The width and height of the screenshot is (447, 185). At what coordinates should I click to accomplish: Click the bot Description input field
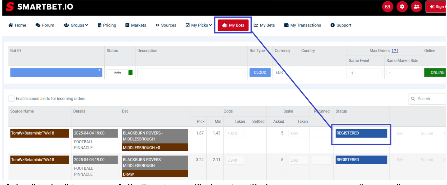click(x=191, y=73)
